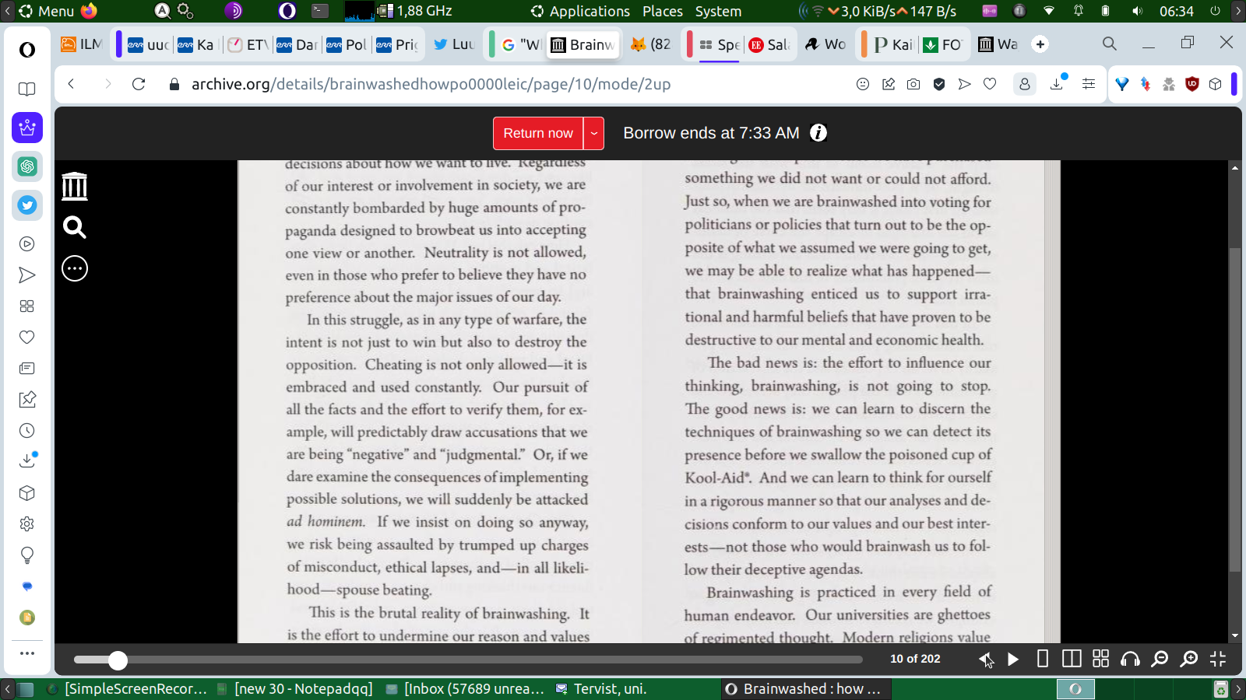Show borrow information icon
Viewport: 1246px width, 700px height.
tap(818, 133)
